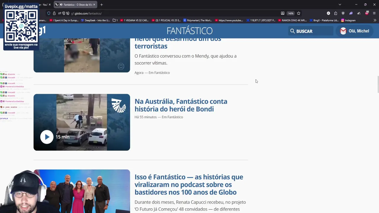Open the bookmark folder labeled 1
This screenshot has width=379, height=213.
click(115, 20)
